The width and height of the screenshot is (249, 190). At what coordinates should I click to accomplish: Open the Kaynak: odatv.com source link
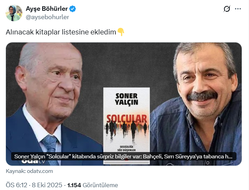click(29, 171)
